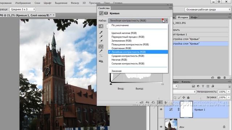Toggle Properties layer visibility icon
This screenshot has height=130, width=232.
(x=159, y=102)
